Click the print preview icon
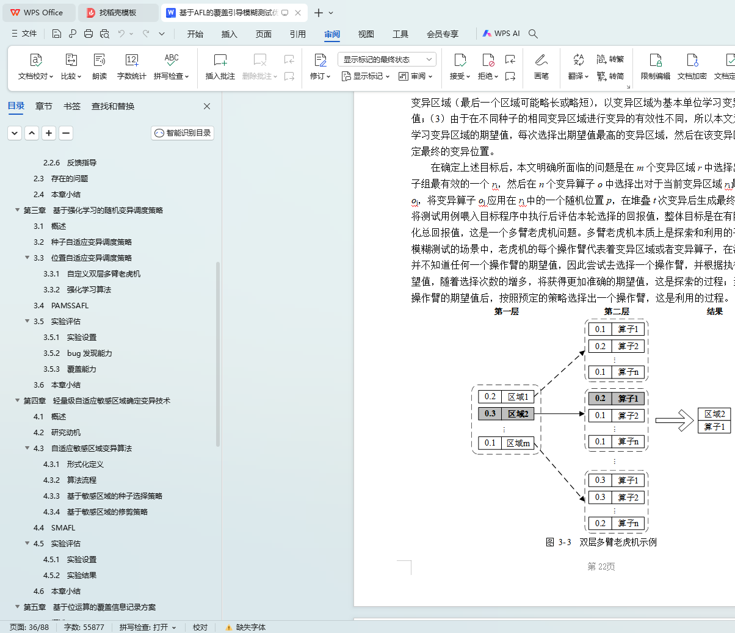Screen dimensions: 735x633 104,34
